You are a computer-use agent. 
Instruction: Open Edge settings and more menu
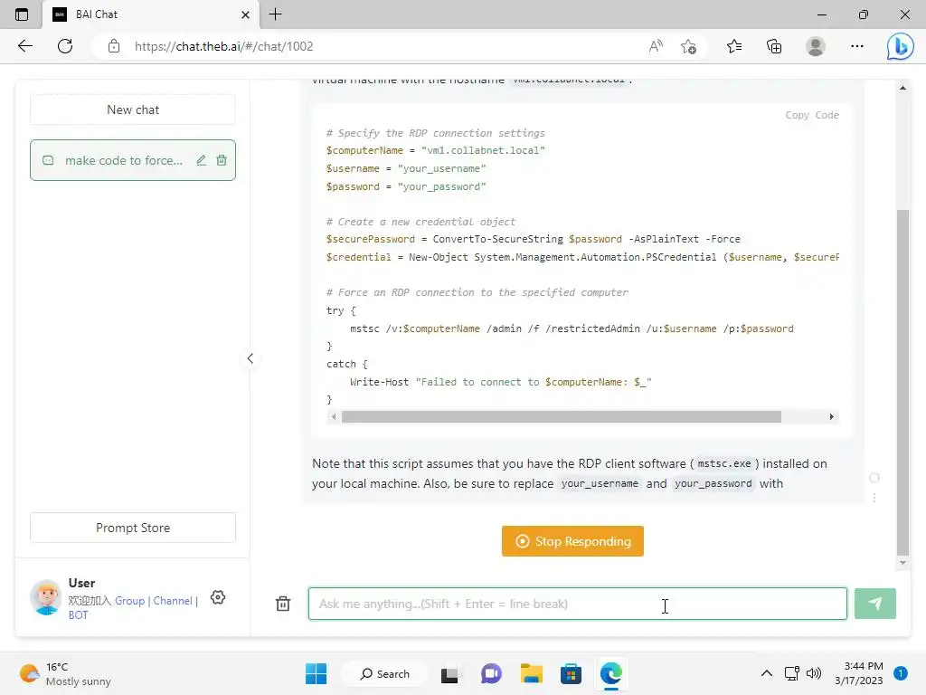(857, 46)
